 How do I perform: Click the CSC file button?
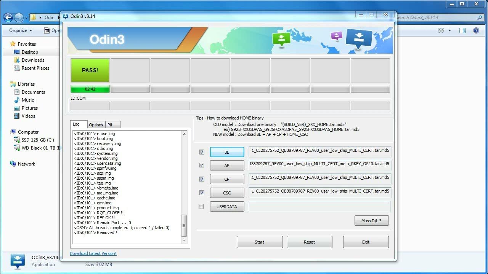[227, 193]
